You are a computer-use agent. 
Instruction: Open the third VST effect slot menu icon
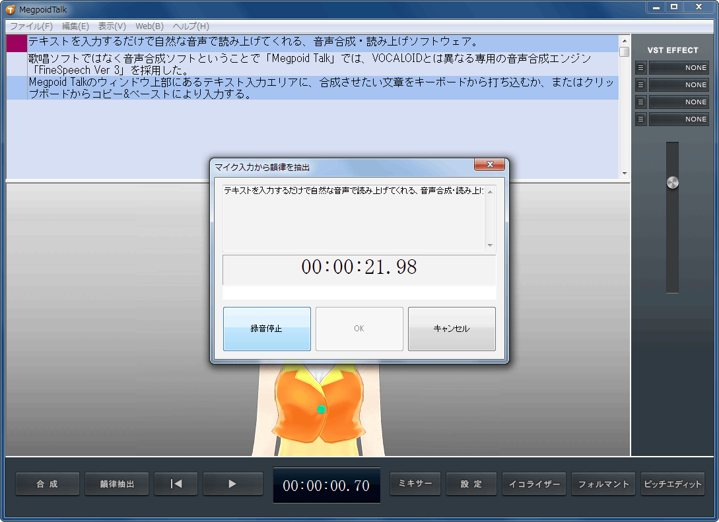click(640, 102)
